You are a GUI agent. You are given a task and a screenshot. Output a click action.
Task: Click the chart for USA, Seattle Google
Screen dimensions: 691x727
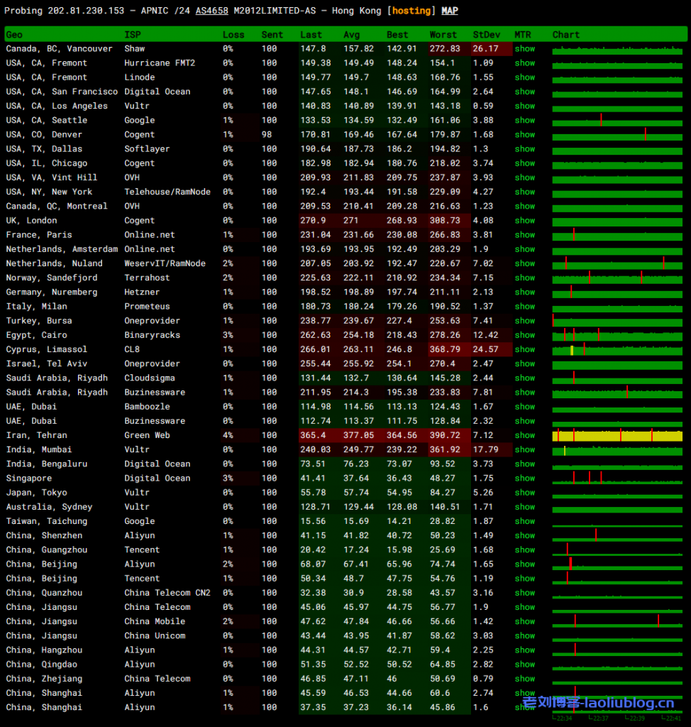[617, 121]
